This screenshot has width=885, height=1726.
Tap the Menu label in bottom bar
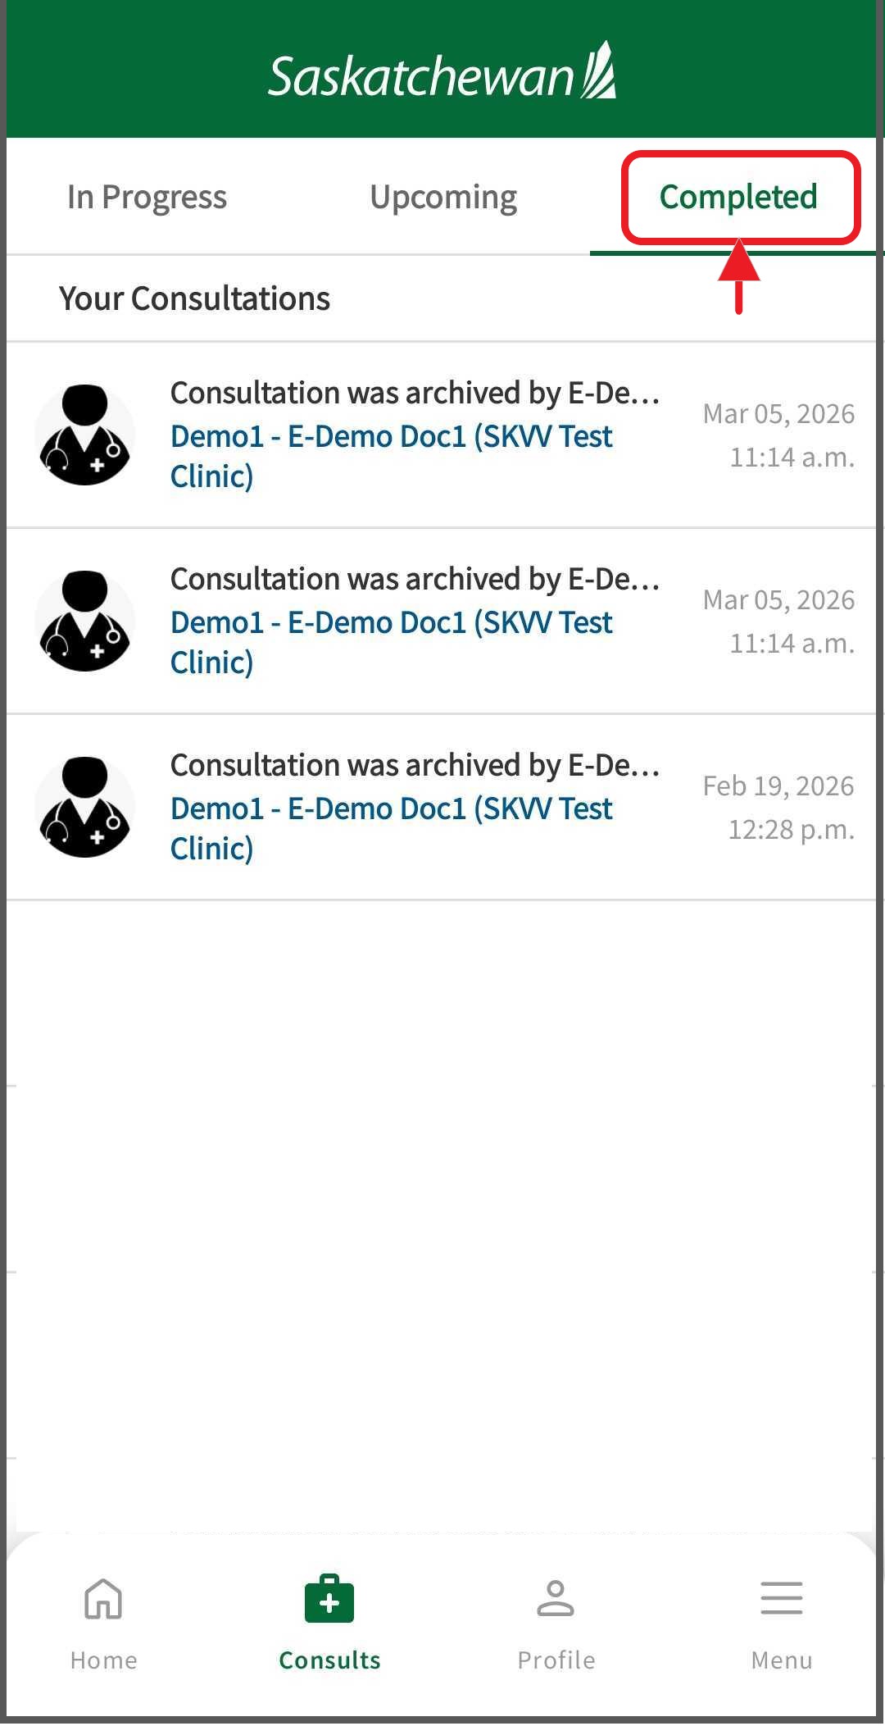pyautogui.click(x=781, y=1660)
